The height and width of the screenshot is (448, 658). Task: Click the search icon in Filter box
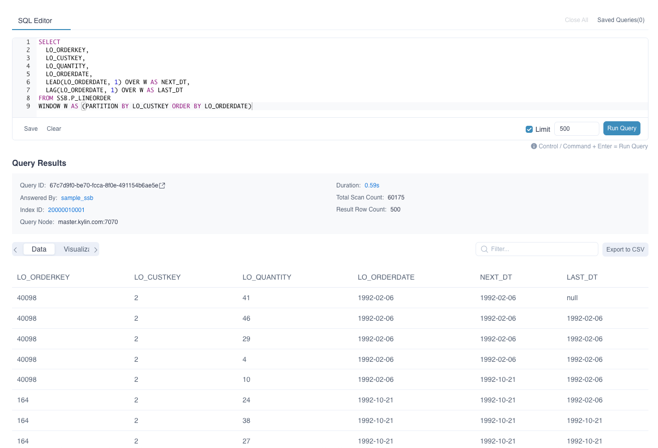click(x=484, y=249)
